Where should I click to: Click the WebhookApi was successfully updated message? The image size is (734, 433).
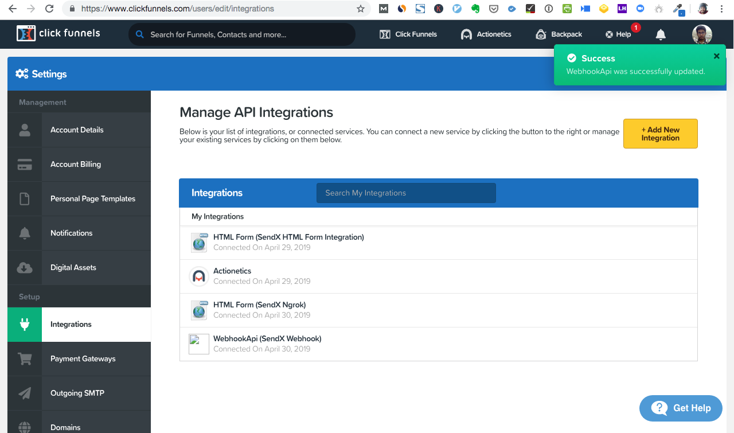click(x=636, y=72)
